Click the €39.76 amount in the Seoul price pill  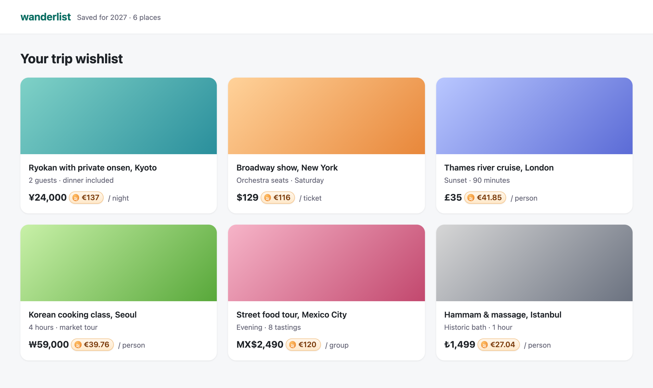coord(96,344)
